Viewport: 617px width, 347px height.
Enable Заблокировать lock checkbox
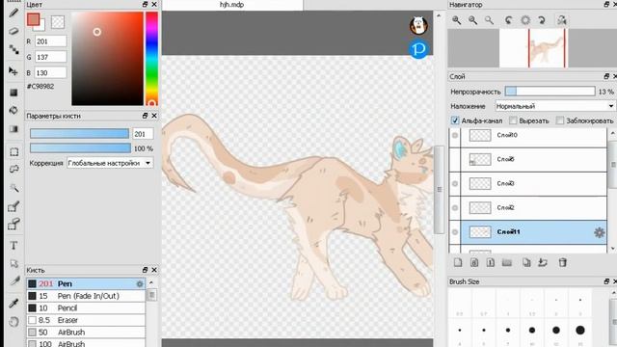click(x=560, y=120)
